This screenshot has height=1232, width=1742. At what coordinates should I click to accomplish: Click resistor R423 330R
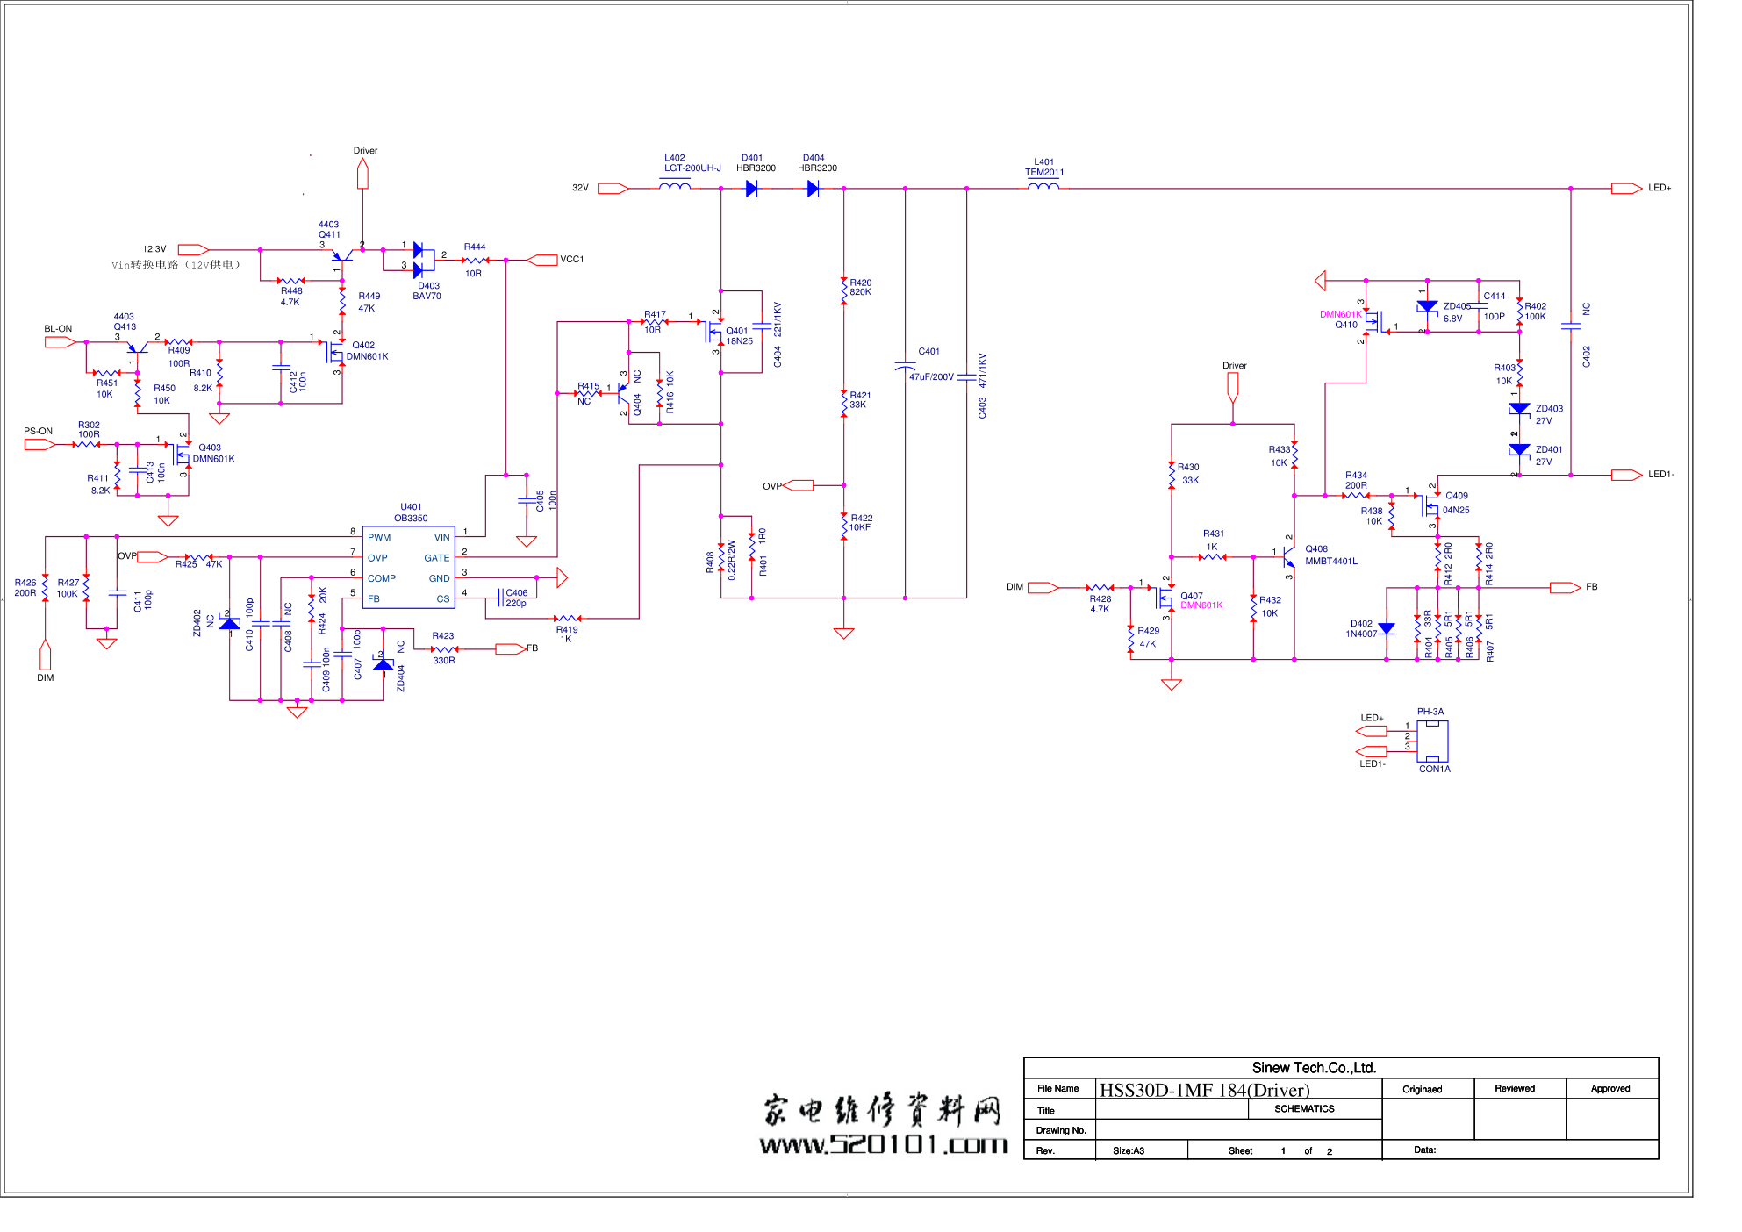coord(444,649)
